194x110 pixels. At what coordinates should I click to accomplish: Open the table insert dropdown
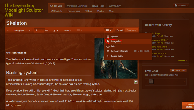click(x=79, y=31)
